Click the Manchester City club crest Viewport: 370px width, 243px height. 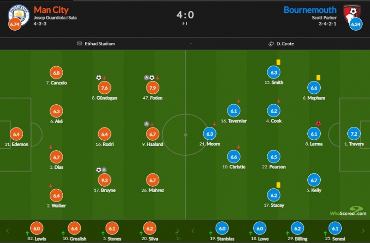tap(19, 15)
